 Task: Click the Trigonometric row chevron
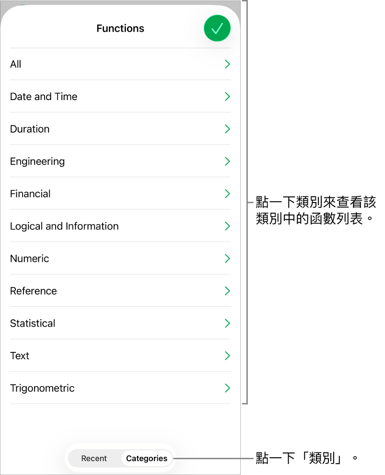pyautogui.click(x=227, y=388)
